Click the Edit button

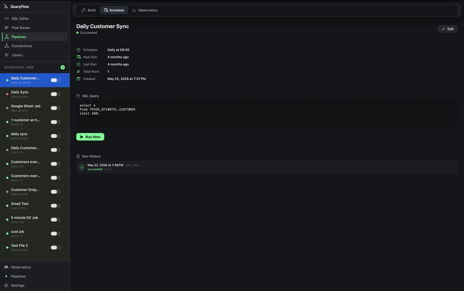tap(448, 29)
